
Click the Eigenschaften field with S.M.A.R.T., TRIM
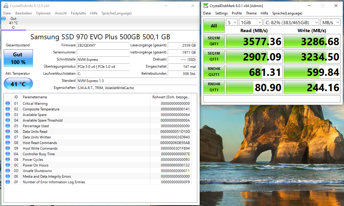(x=137, y=88)
